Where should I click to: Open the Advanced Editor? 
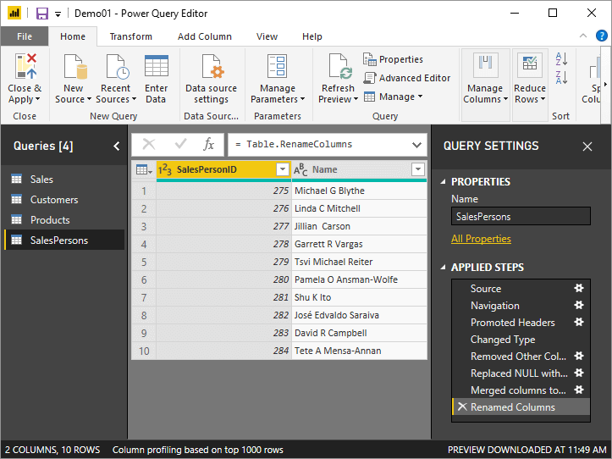point(406,78)
